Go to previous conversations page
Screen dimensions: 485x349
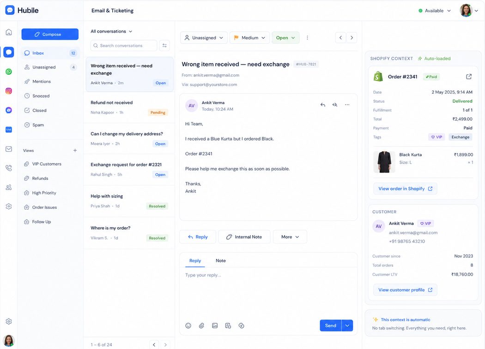coord(154,345)
